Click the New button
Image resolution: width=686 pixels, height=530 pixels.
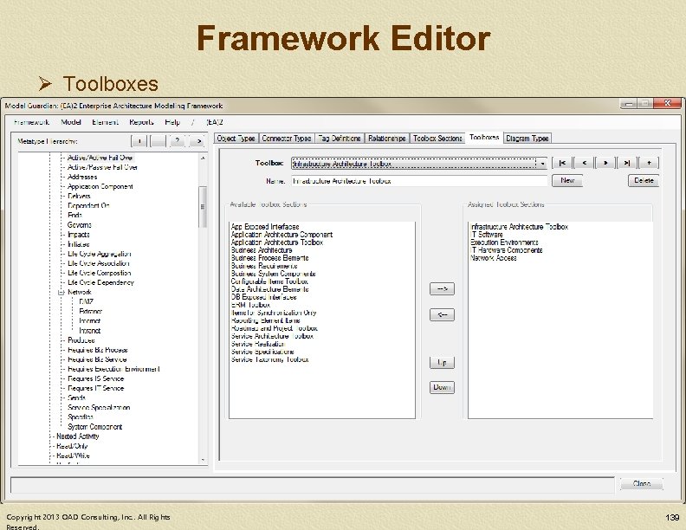[567, 181]
